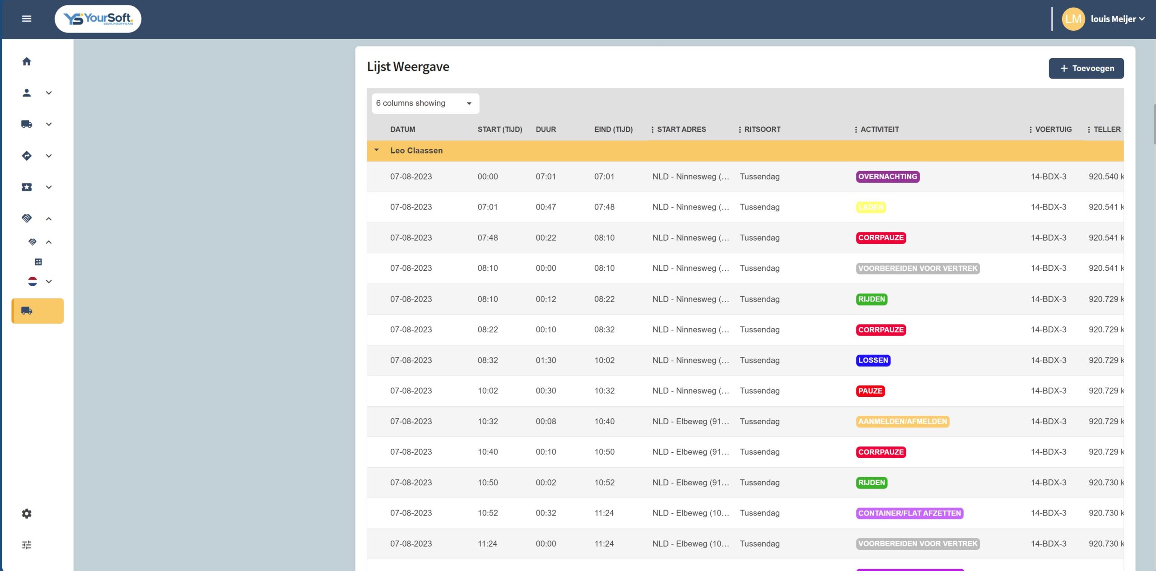The image size is (1156, 571).
Task: Collapse the Leo Claassen group row
Action: pos(377,150)
